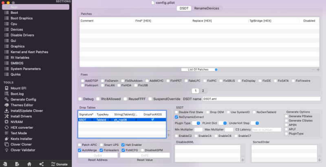Click the share icon in bottom bar
This screenshot has width=326, height=167.
(x=42, y=164)
